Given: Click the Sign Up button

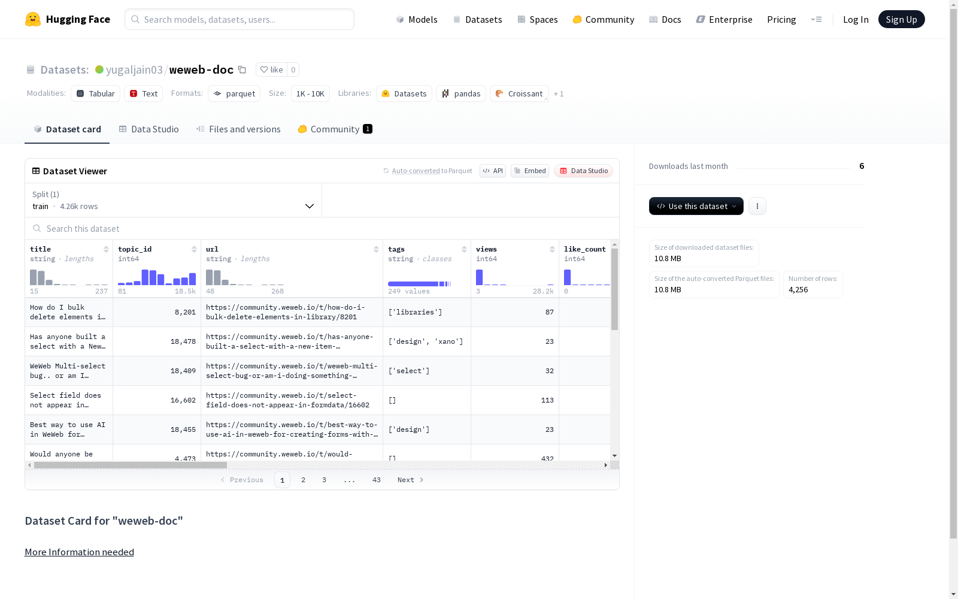Looking at the screenshot, I should [x=902, y=19].
